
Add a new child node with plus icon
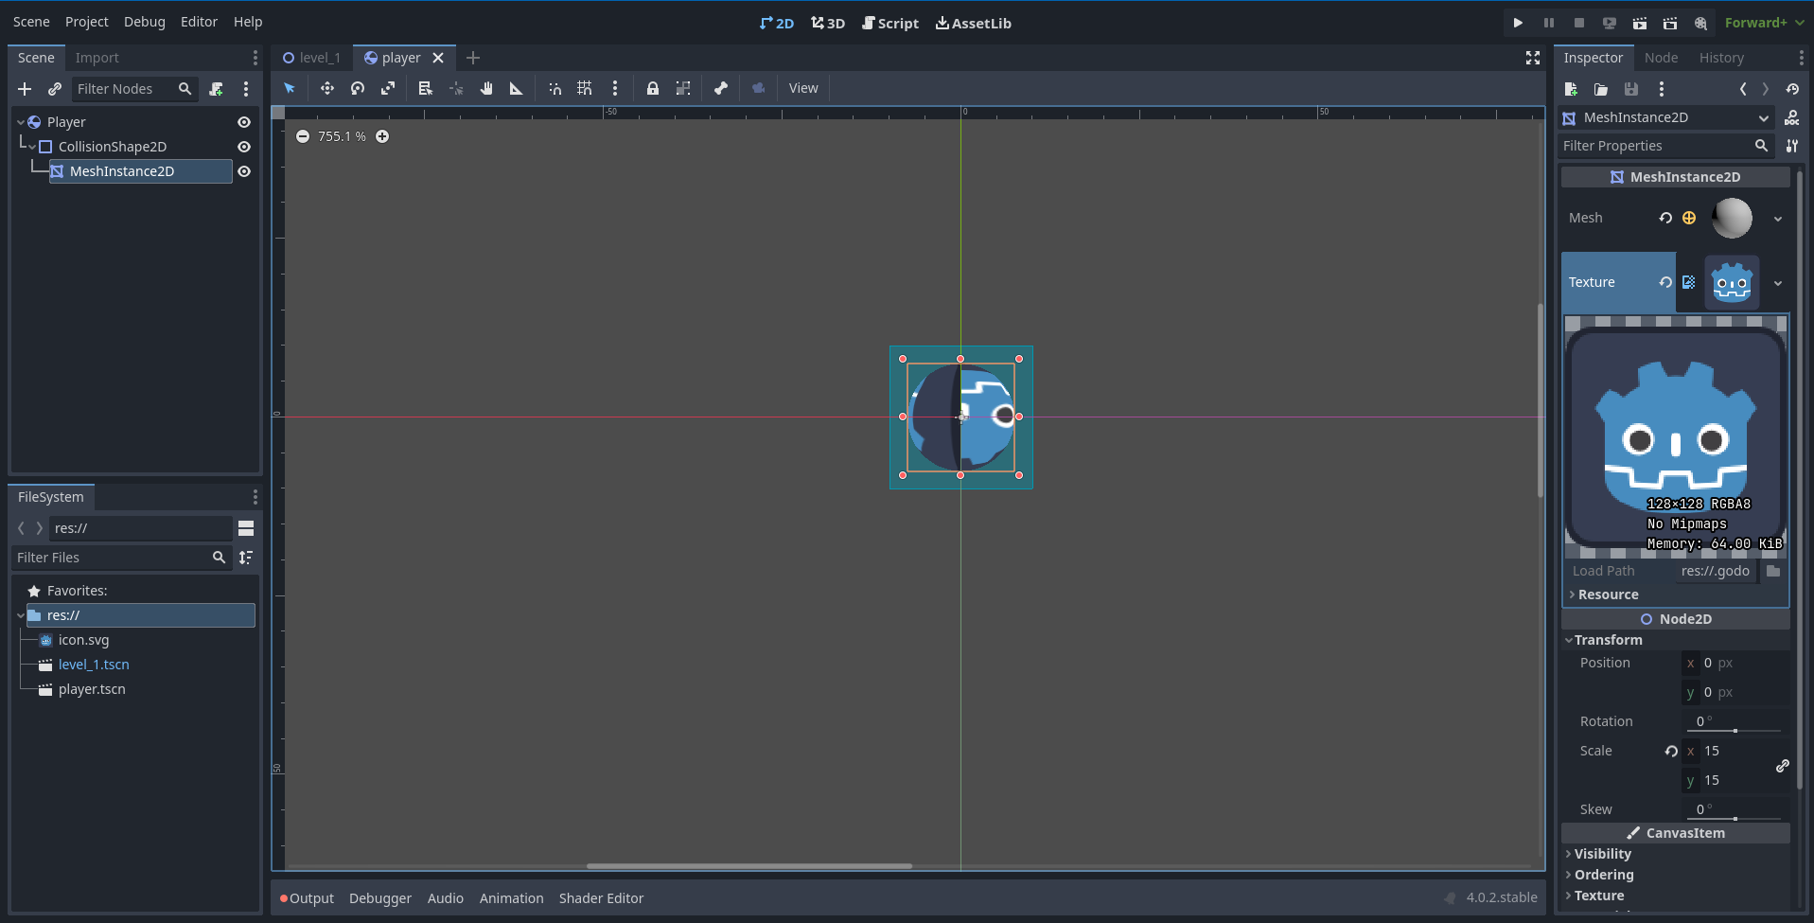point(25,89)
